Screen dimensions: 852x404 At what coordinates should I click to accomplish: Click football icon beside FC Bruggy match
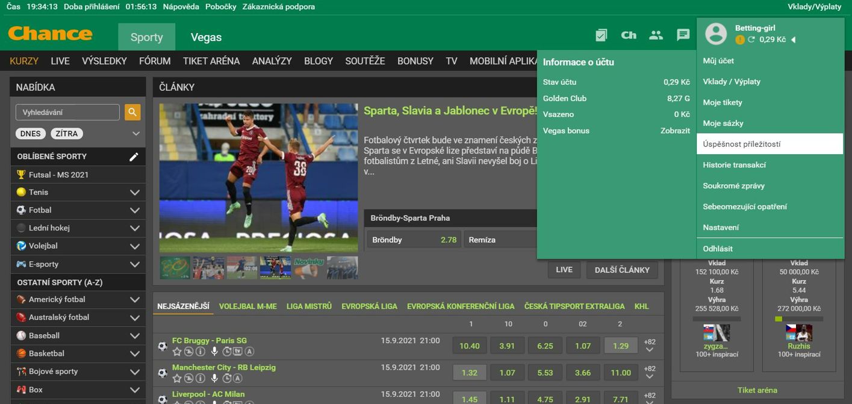(163, 346)
